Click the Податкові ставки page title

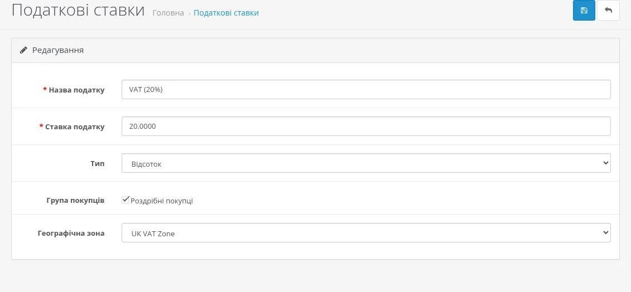[78, 10]
